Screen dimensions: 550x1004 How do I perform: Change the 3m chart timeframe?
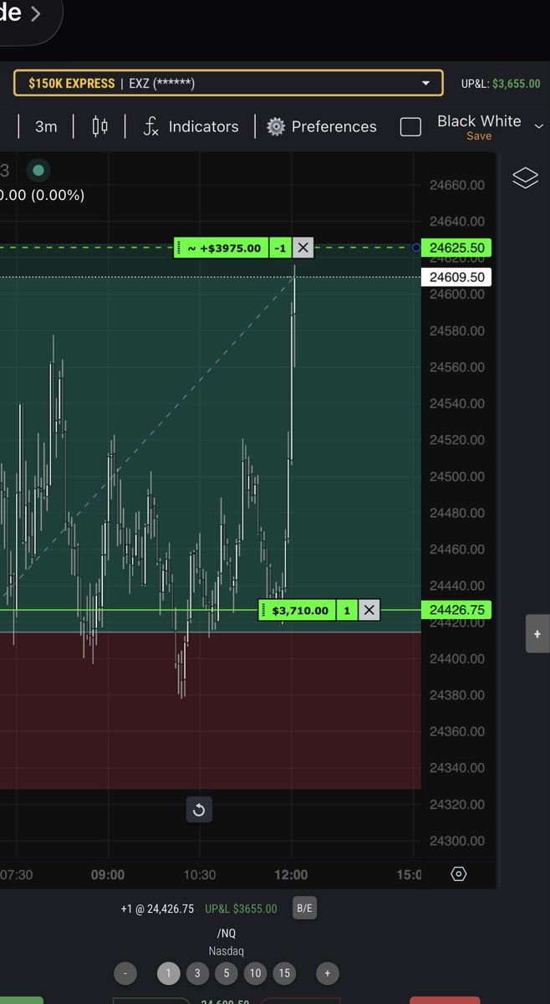pos(46,126)
